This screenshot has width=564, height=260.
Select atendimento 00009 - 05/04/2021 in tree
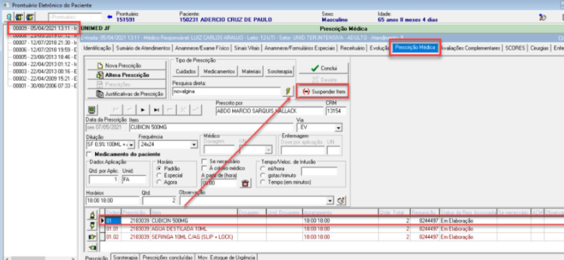(x=45, y=28)
